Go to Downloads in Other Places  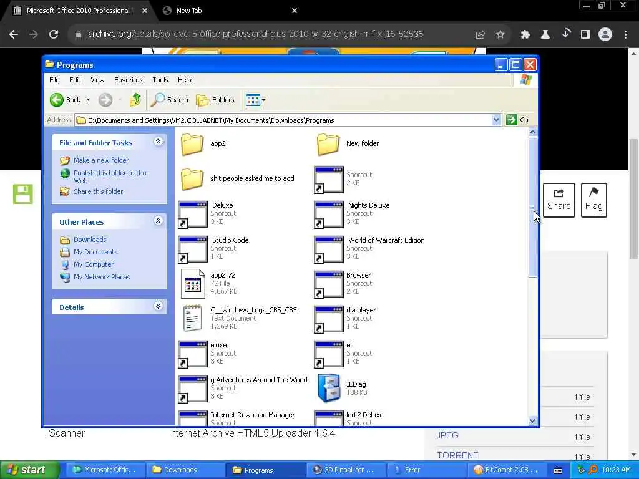click(x=90, y=239)
